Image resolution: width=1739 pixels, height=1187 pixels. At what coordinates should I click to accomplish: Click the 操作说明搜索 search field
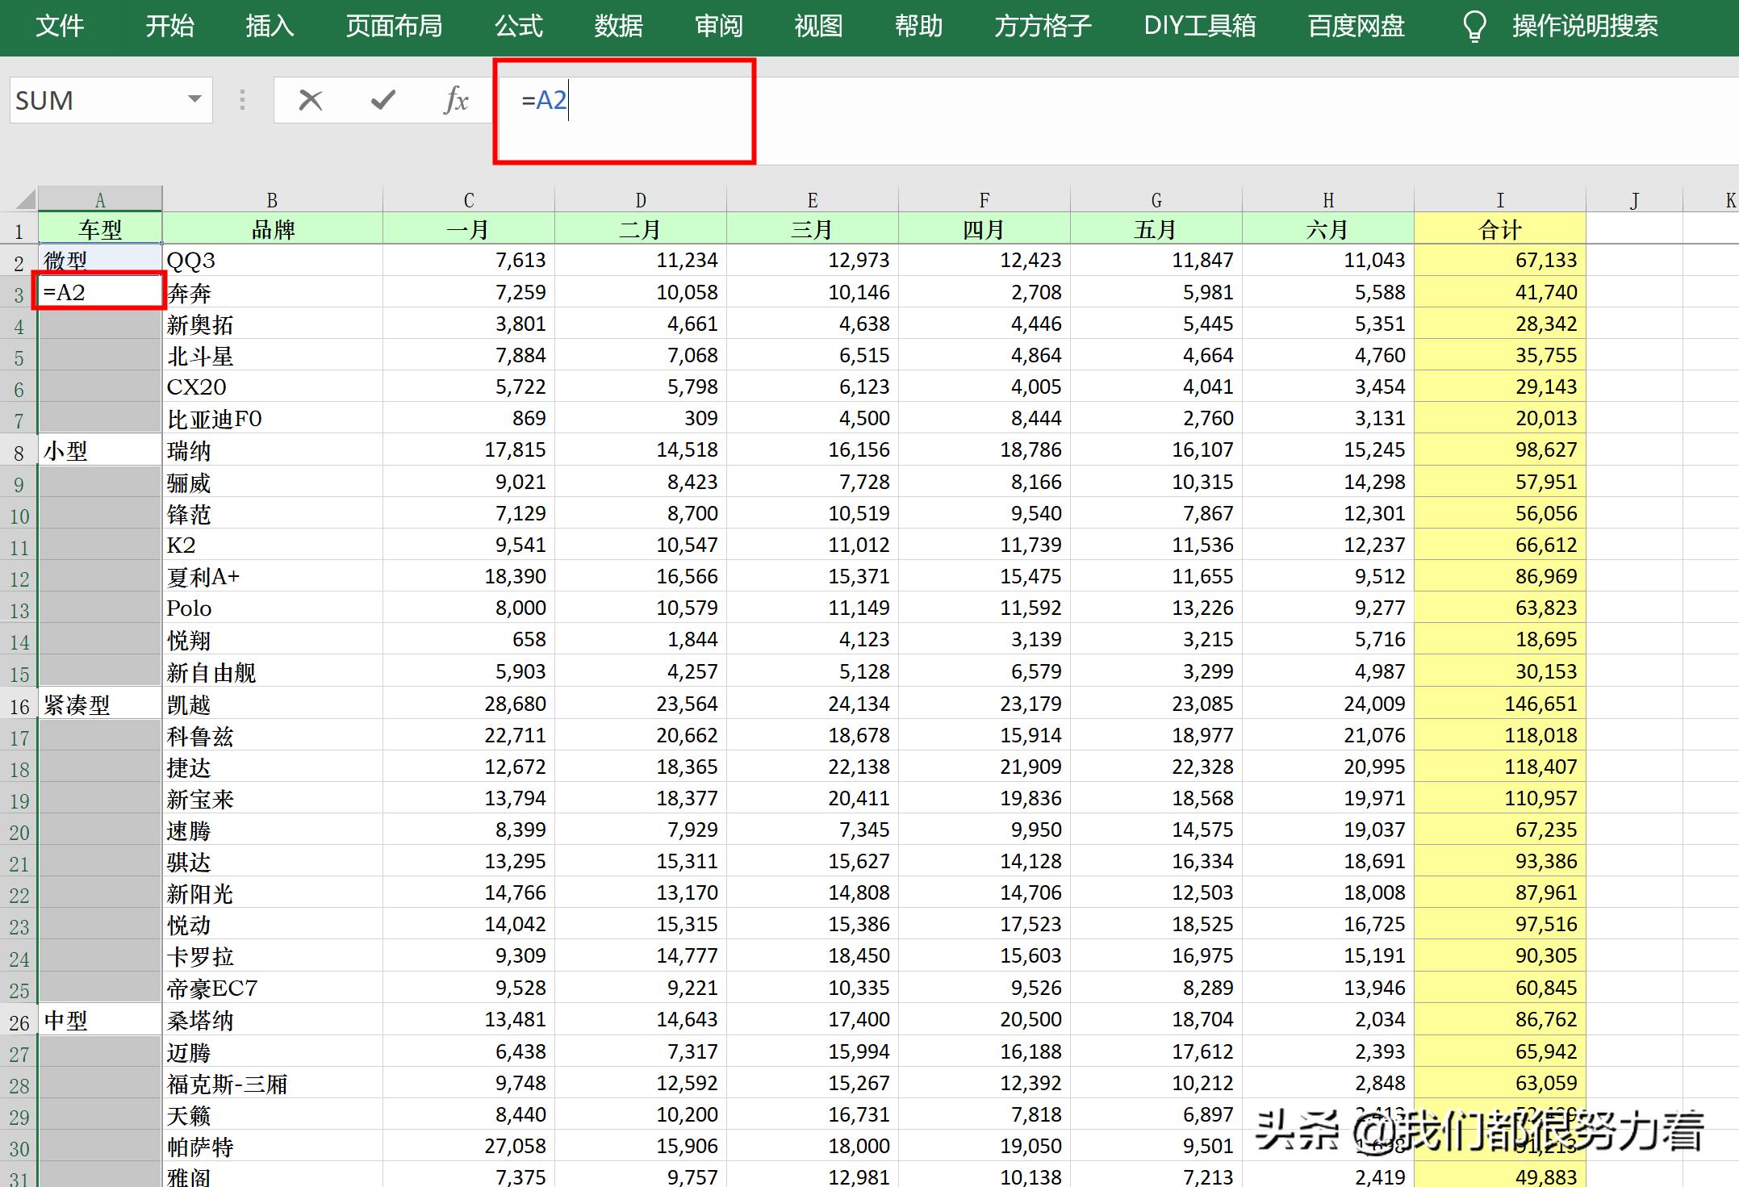[x=1584, y=27]
